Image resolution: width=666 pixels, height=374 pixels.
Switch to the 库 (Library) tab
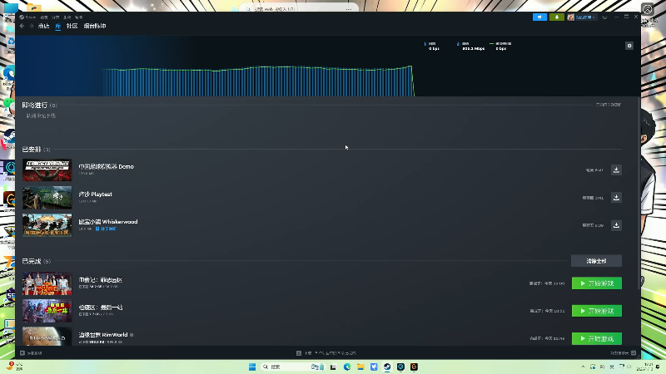(58, 26)
